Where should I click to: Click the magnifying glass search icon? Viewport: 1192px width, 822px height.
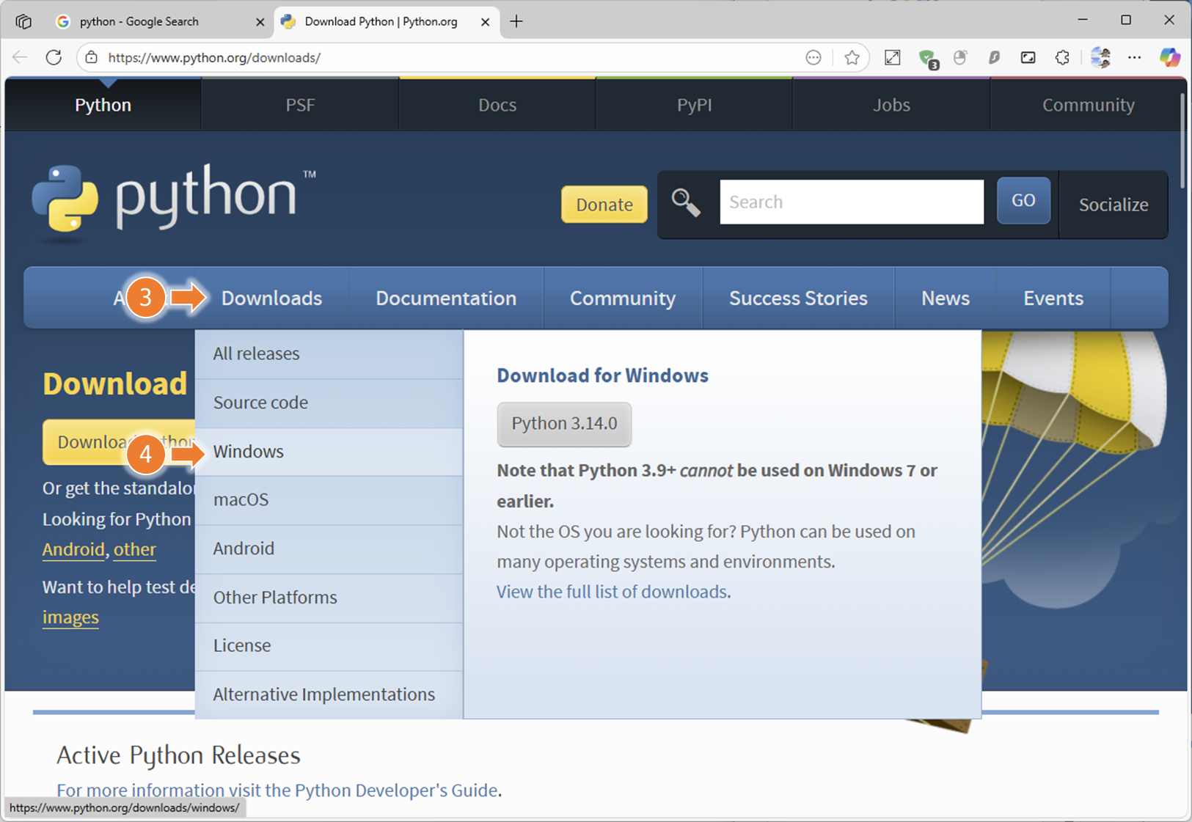tap(686, 202)
